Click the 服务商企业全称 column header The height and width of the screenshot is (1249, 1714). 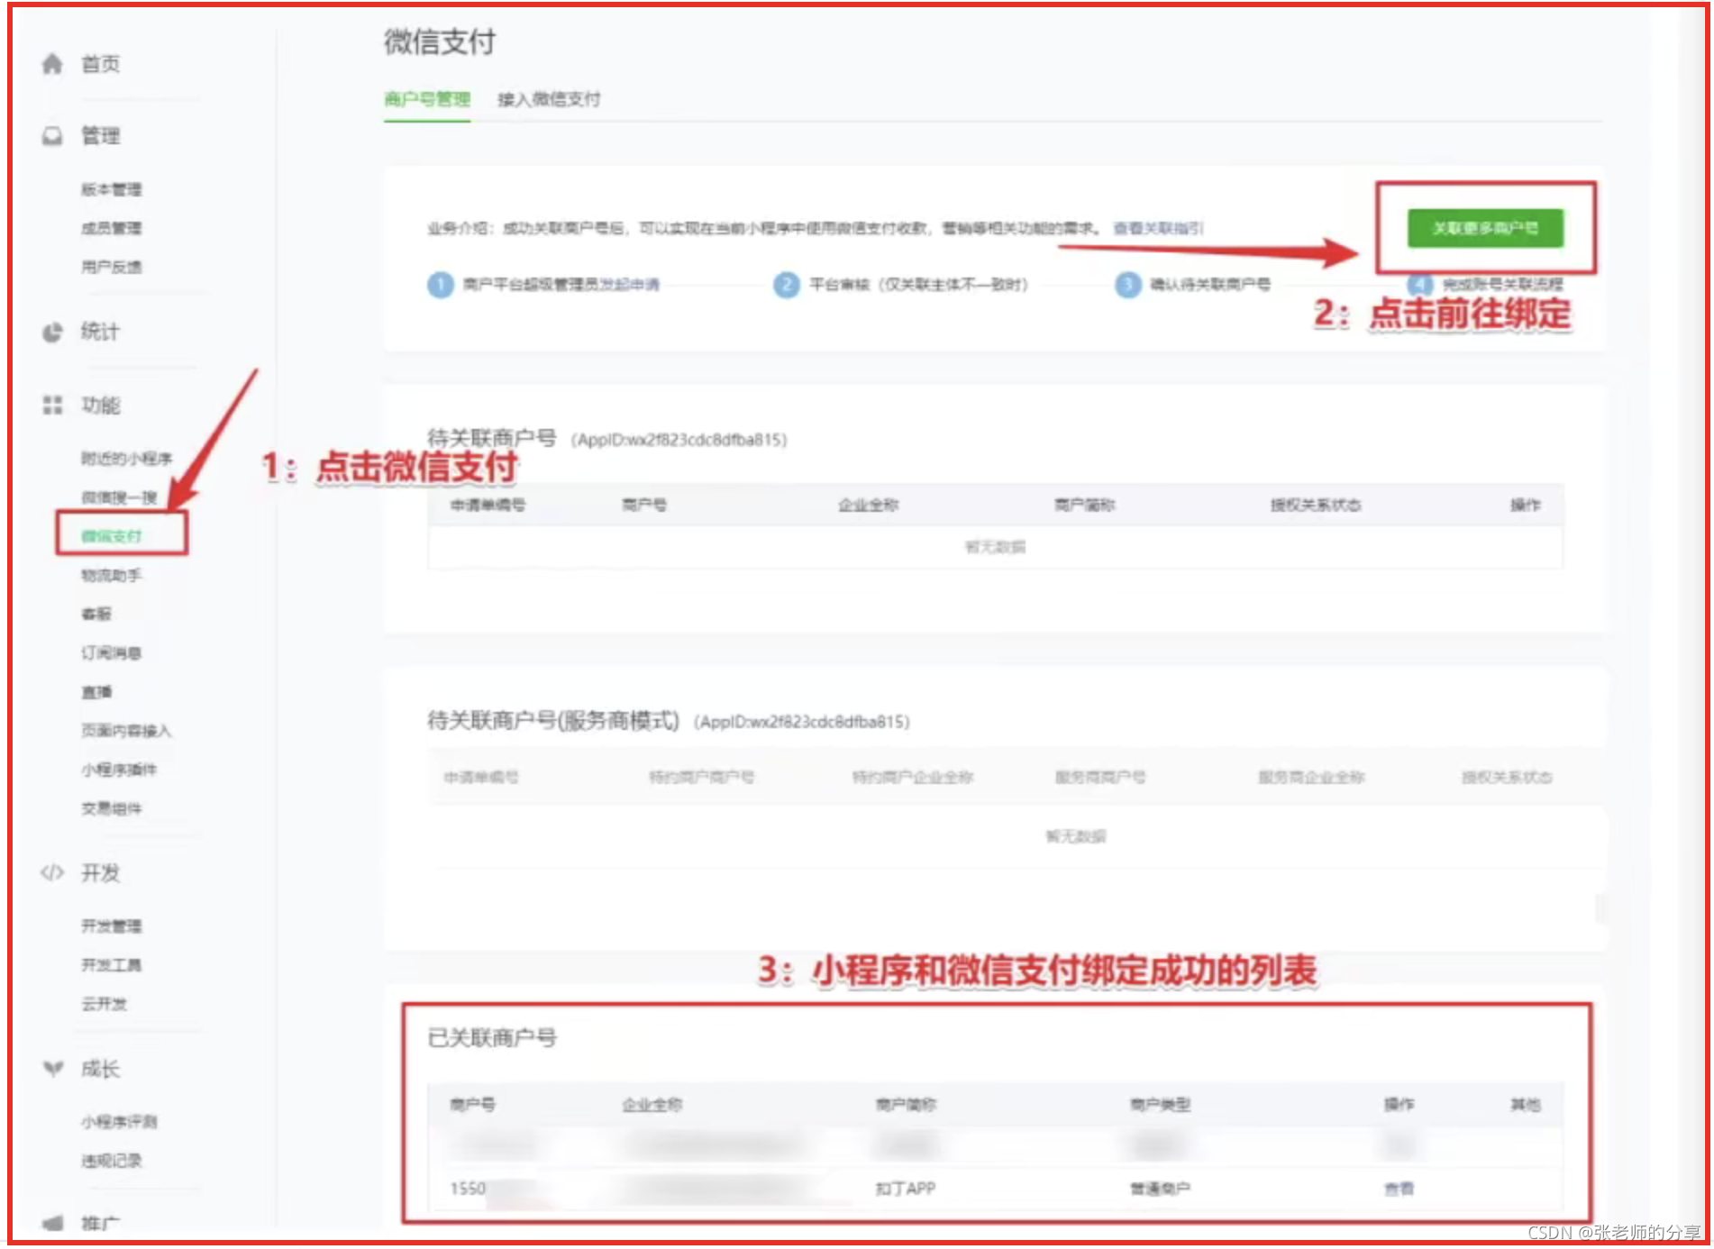[1312, 777]
